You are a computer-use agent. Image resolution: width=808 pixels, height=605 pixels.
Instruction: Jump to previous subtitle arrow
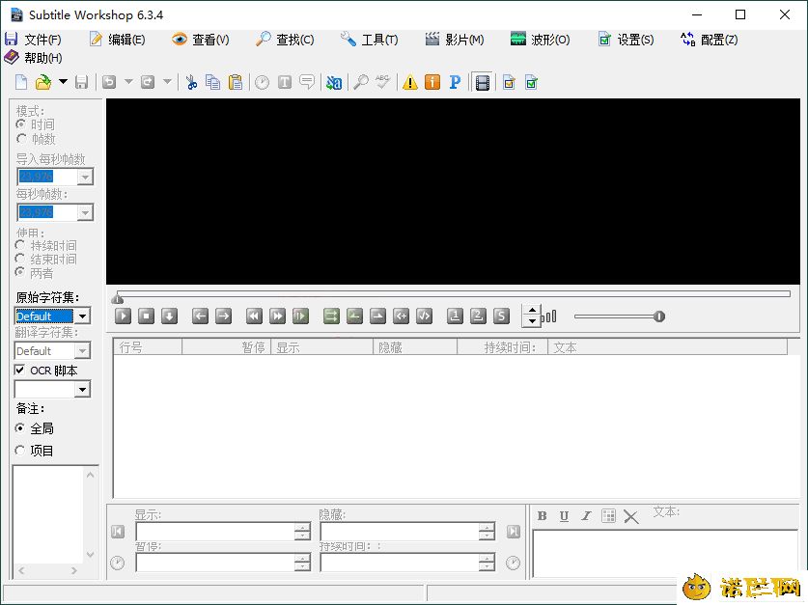click(x=201, y=316)
